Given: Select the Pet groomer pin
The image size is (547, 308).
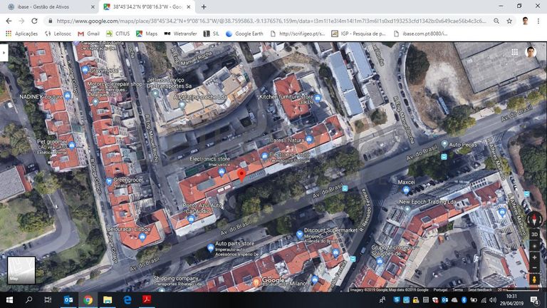Looking at the screenshot, I should (x=71, y=145).
